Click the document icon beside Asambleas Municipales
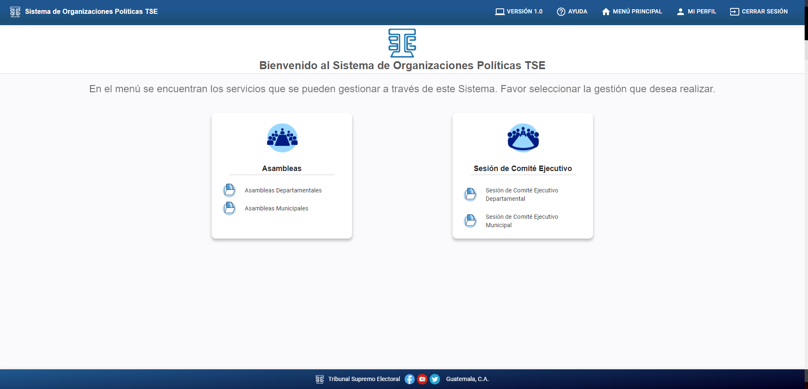 pyautogui.click(x=229, y=208)
